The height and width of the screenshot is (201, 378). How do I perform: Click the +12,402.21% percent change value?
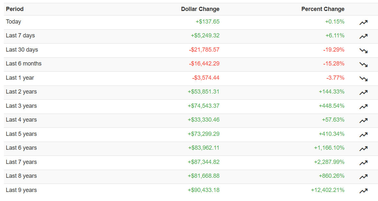327,190
